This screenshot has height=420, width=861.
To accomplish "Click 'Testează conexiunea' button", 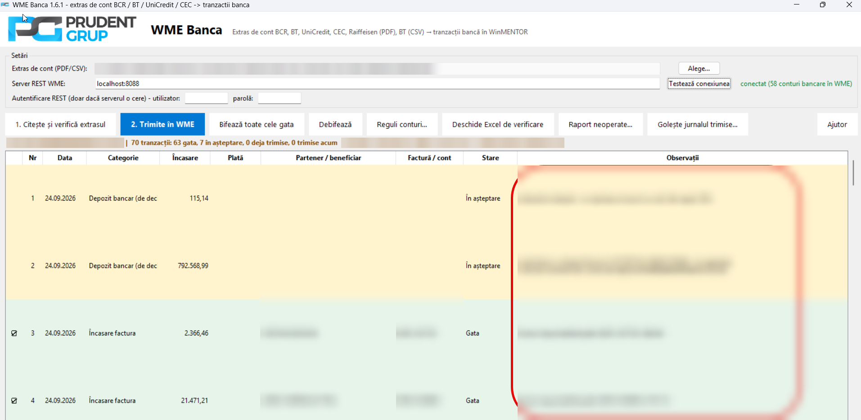I will 699,84.
